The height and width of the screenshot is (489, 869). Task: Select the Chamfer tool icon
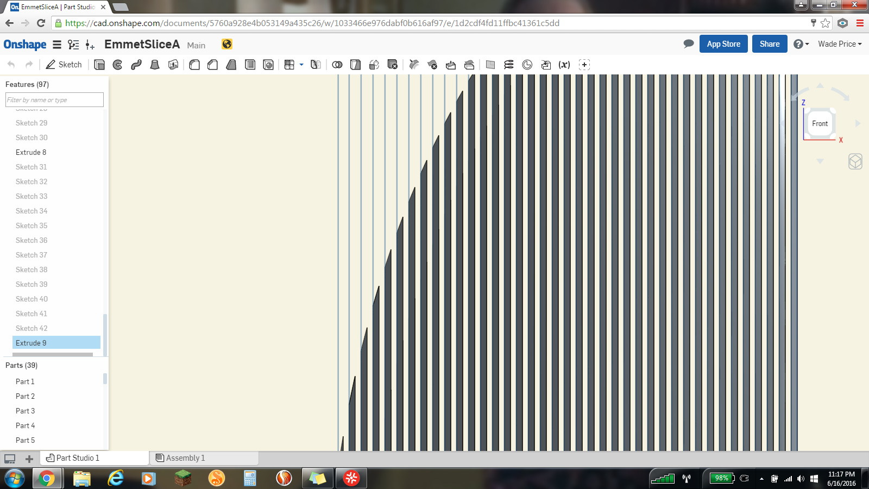point(213,65)
